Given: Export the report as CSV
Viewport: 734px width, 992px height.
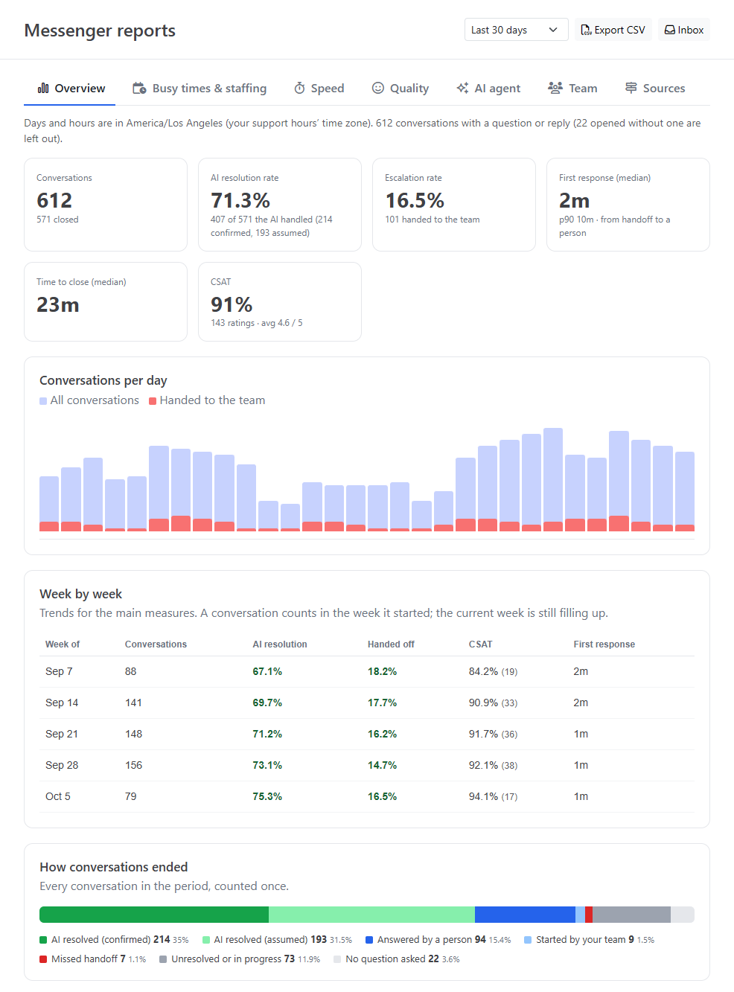Looking at the screenshot, I should (613, 30).
